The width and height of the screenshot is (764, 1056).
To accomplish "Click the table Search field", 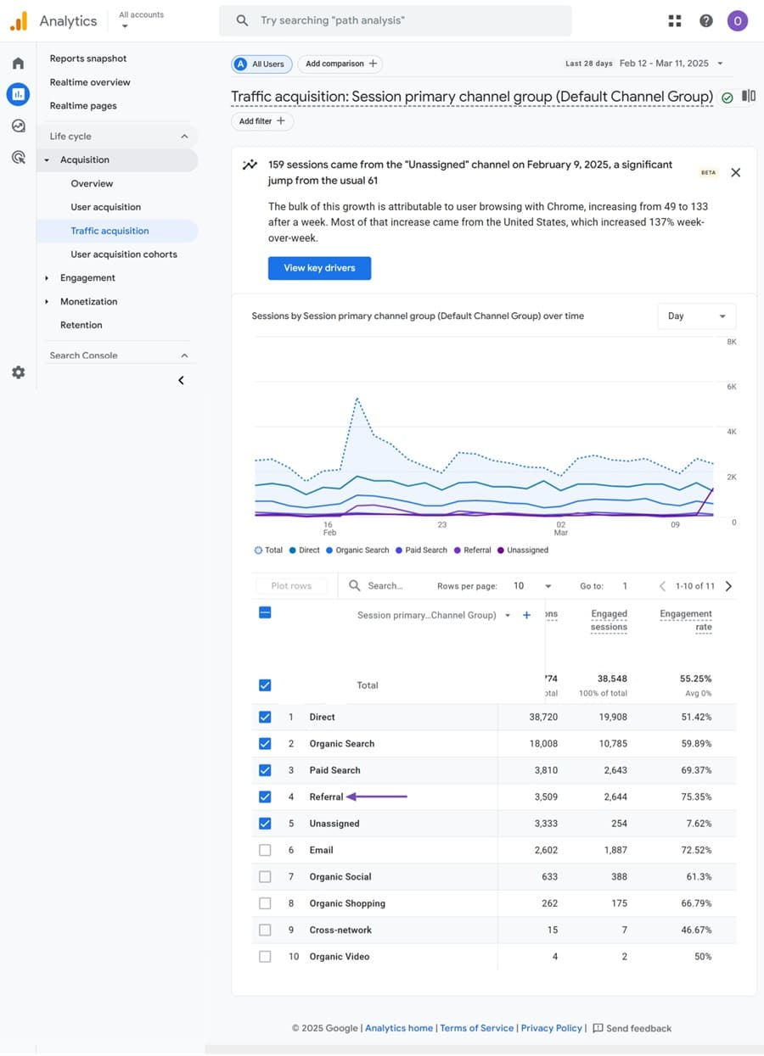I will tap(385, 586).
